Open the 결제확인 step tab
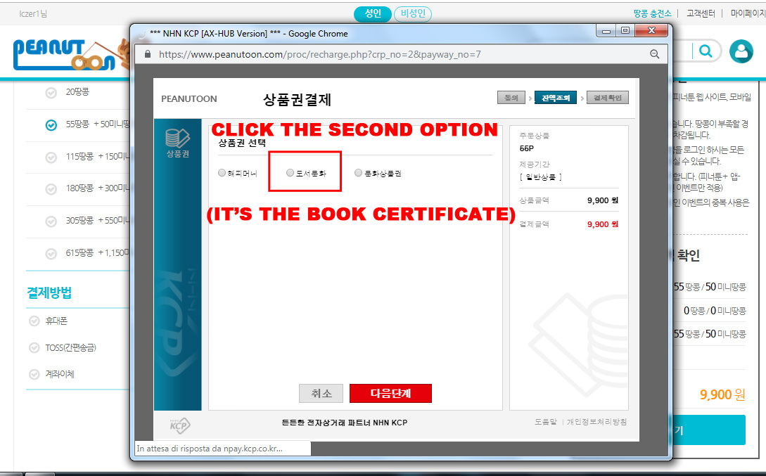The image size is (766, 476). pos(607,98)
